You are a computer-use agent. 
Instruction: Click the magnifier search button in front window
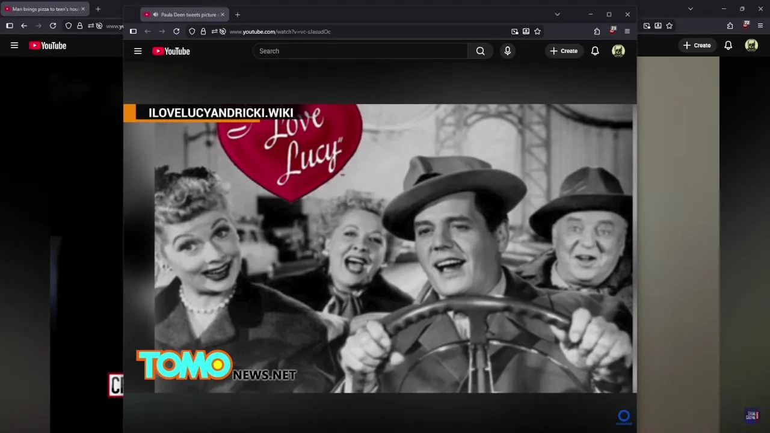480,51
